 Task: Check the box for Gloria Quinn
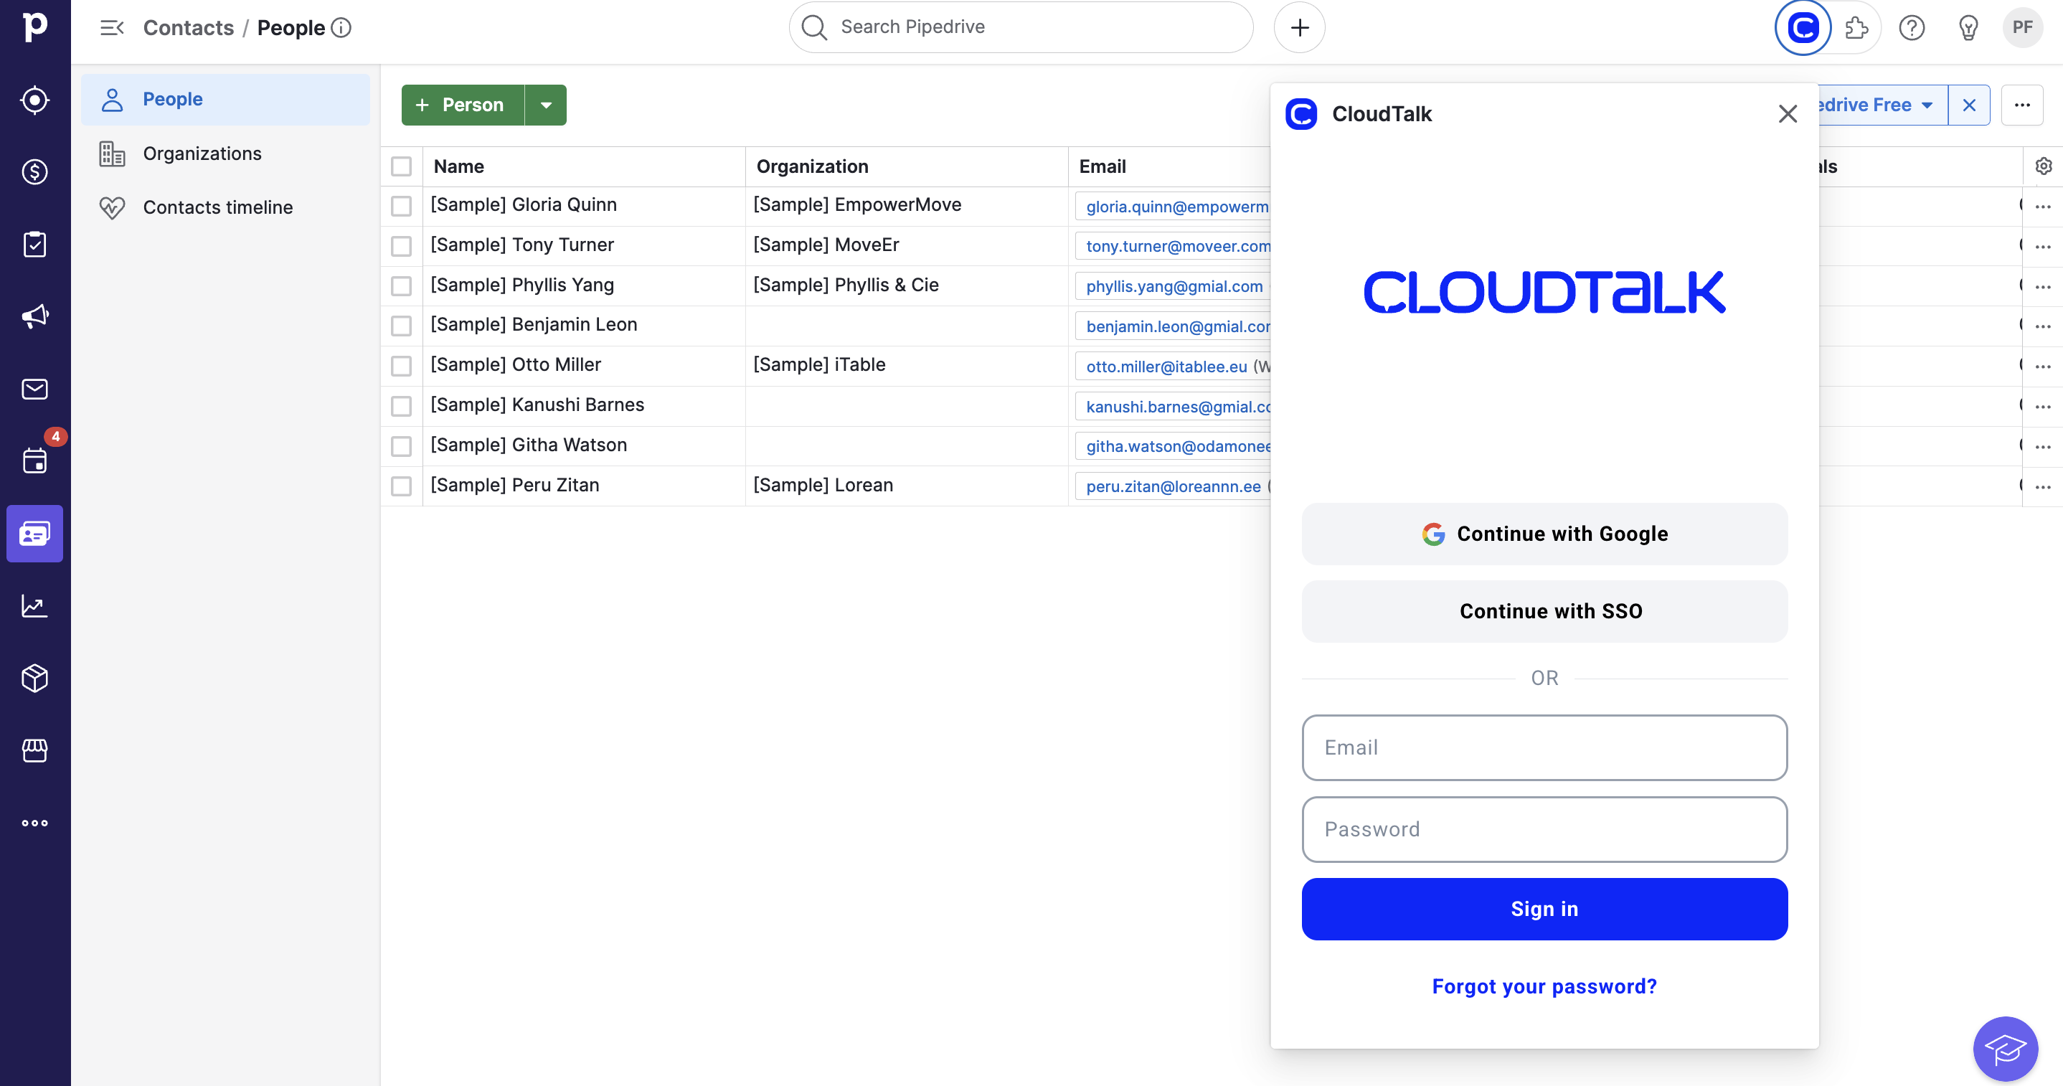pyautogui.click(x=401, y=207)
